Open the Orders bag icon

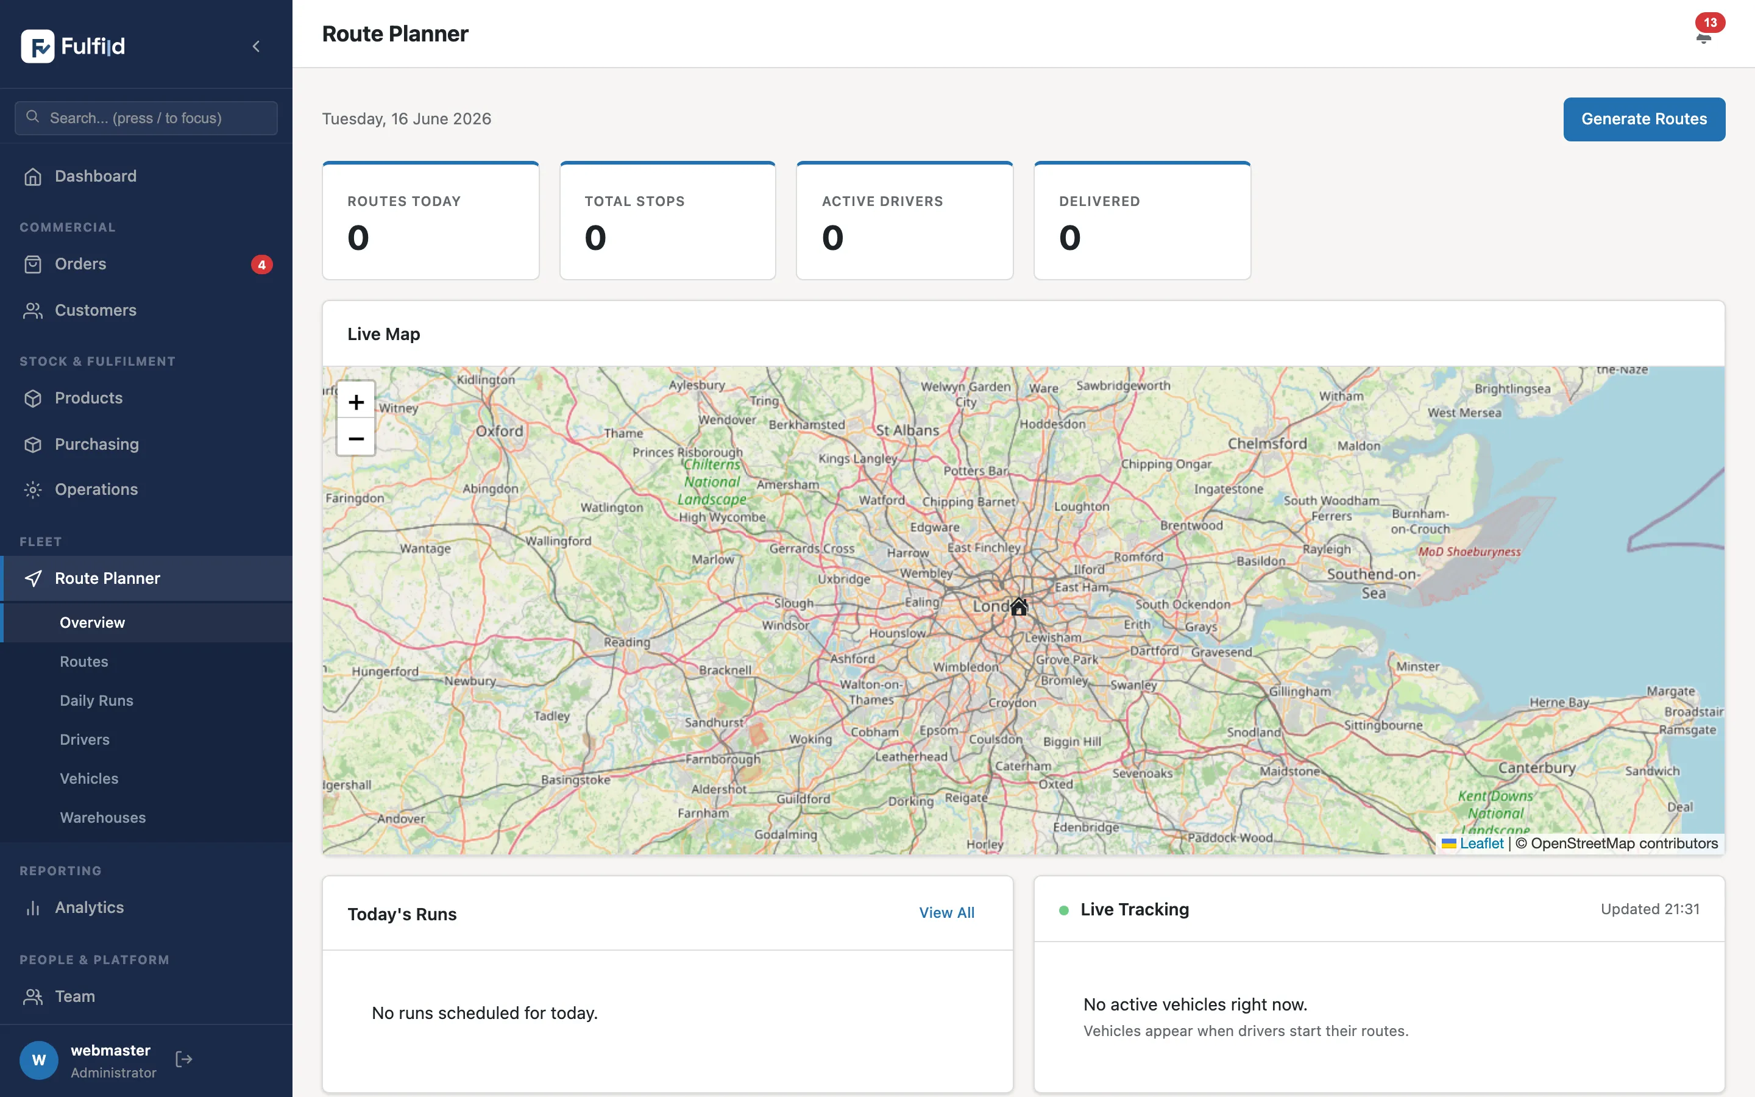[33, 264]
